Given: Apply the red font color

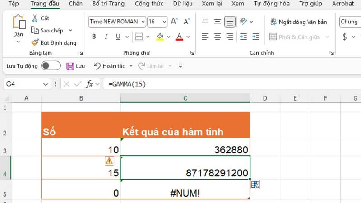Looking at the screenshot, I should pyautogui.click(x=179, y=37).
